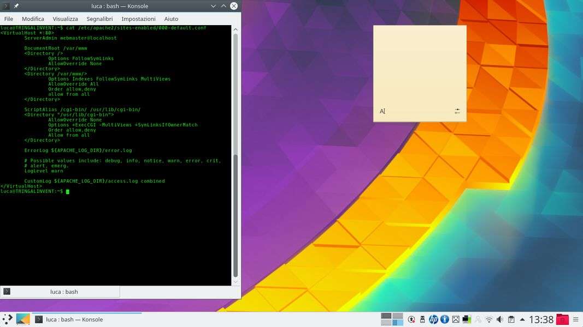Open the clipboard tray icon

(x=511, y=319)
